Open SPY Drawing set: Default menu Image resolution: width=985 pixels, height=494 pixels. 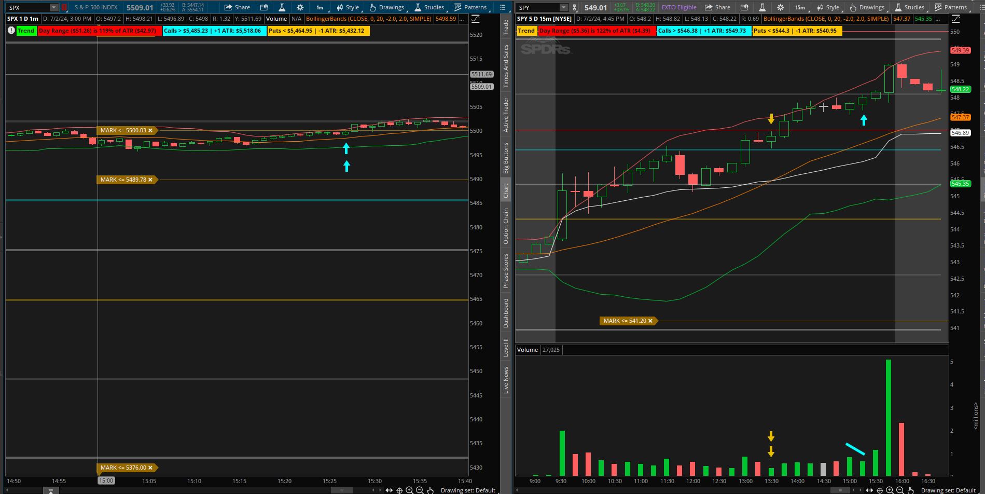click(x=949, y=490)
